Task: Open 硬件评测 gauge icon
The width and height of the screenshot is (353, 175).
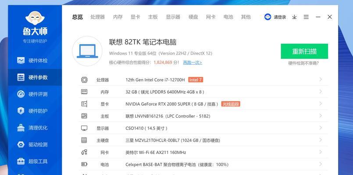Action: pyautogui.click(x=21, y=94)
